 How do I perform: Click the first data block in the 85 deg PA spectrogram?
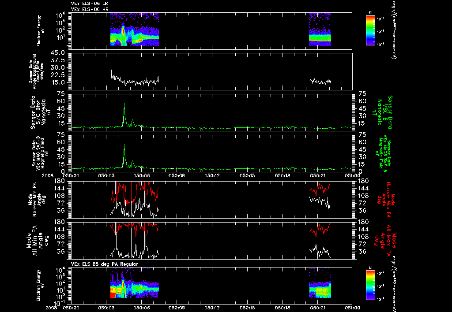click(135, 283)
